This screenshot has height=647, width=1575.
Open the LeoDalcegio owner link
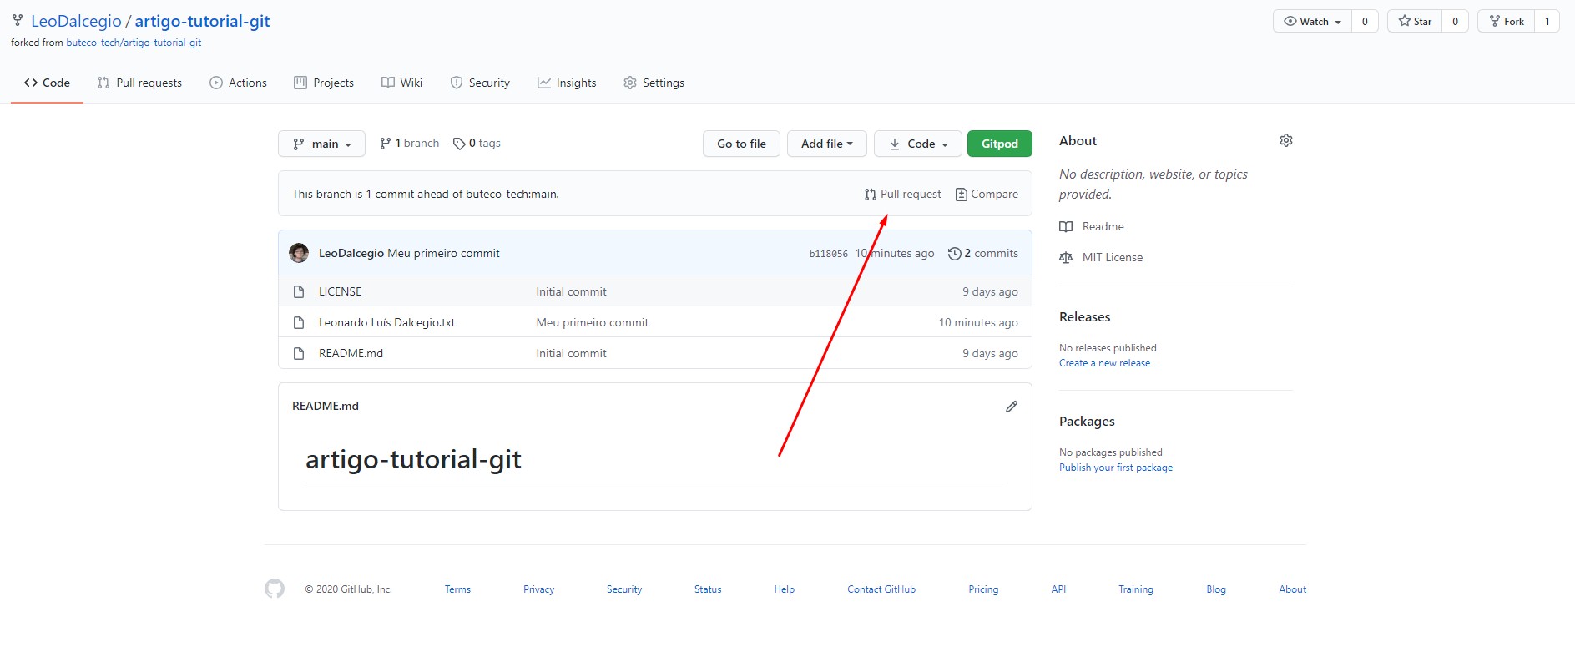pyautogui.click(x=76, y=21)
